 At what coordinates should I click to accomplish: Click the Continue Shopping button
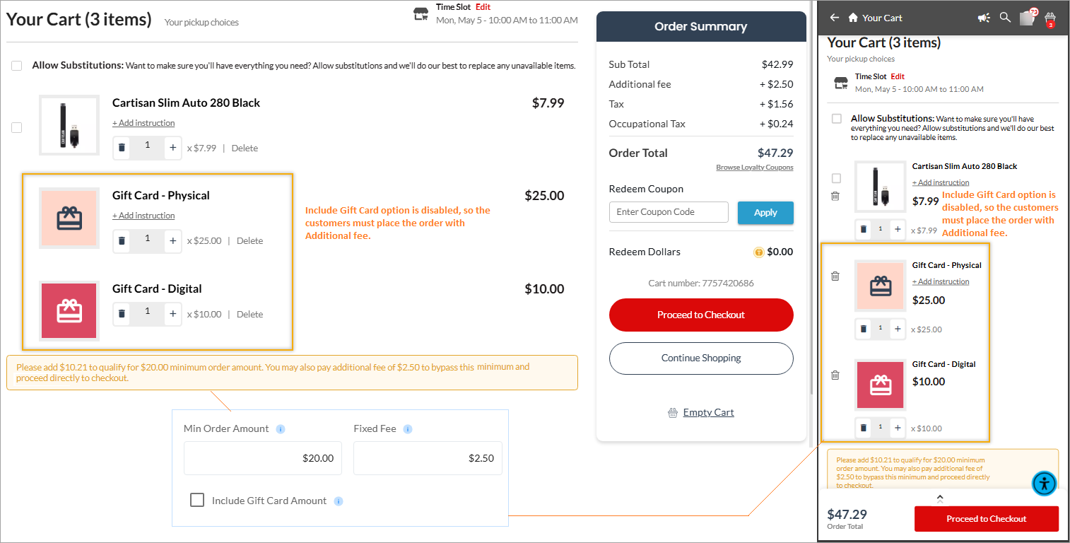(701, 358)
